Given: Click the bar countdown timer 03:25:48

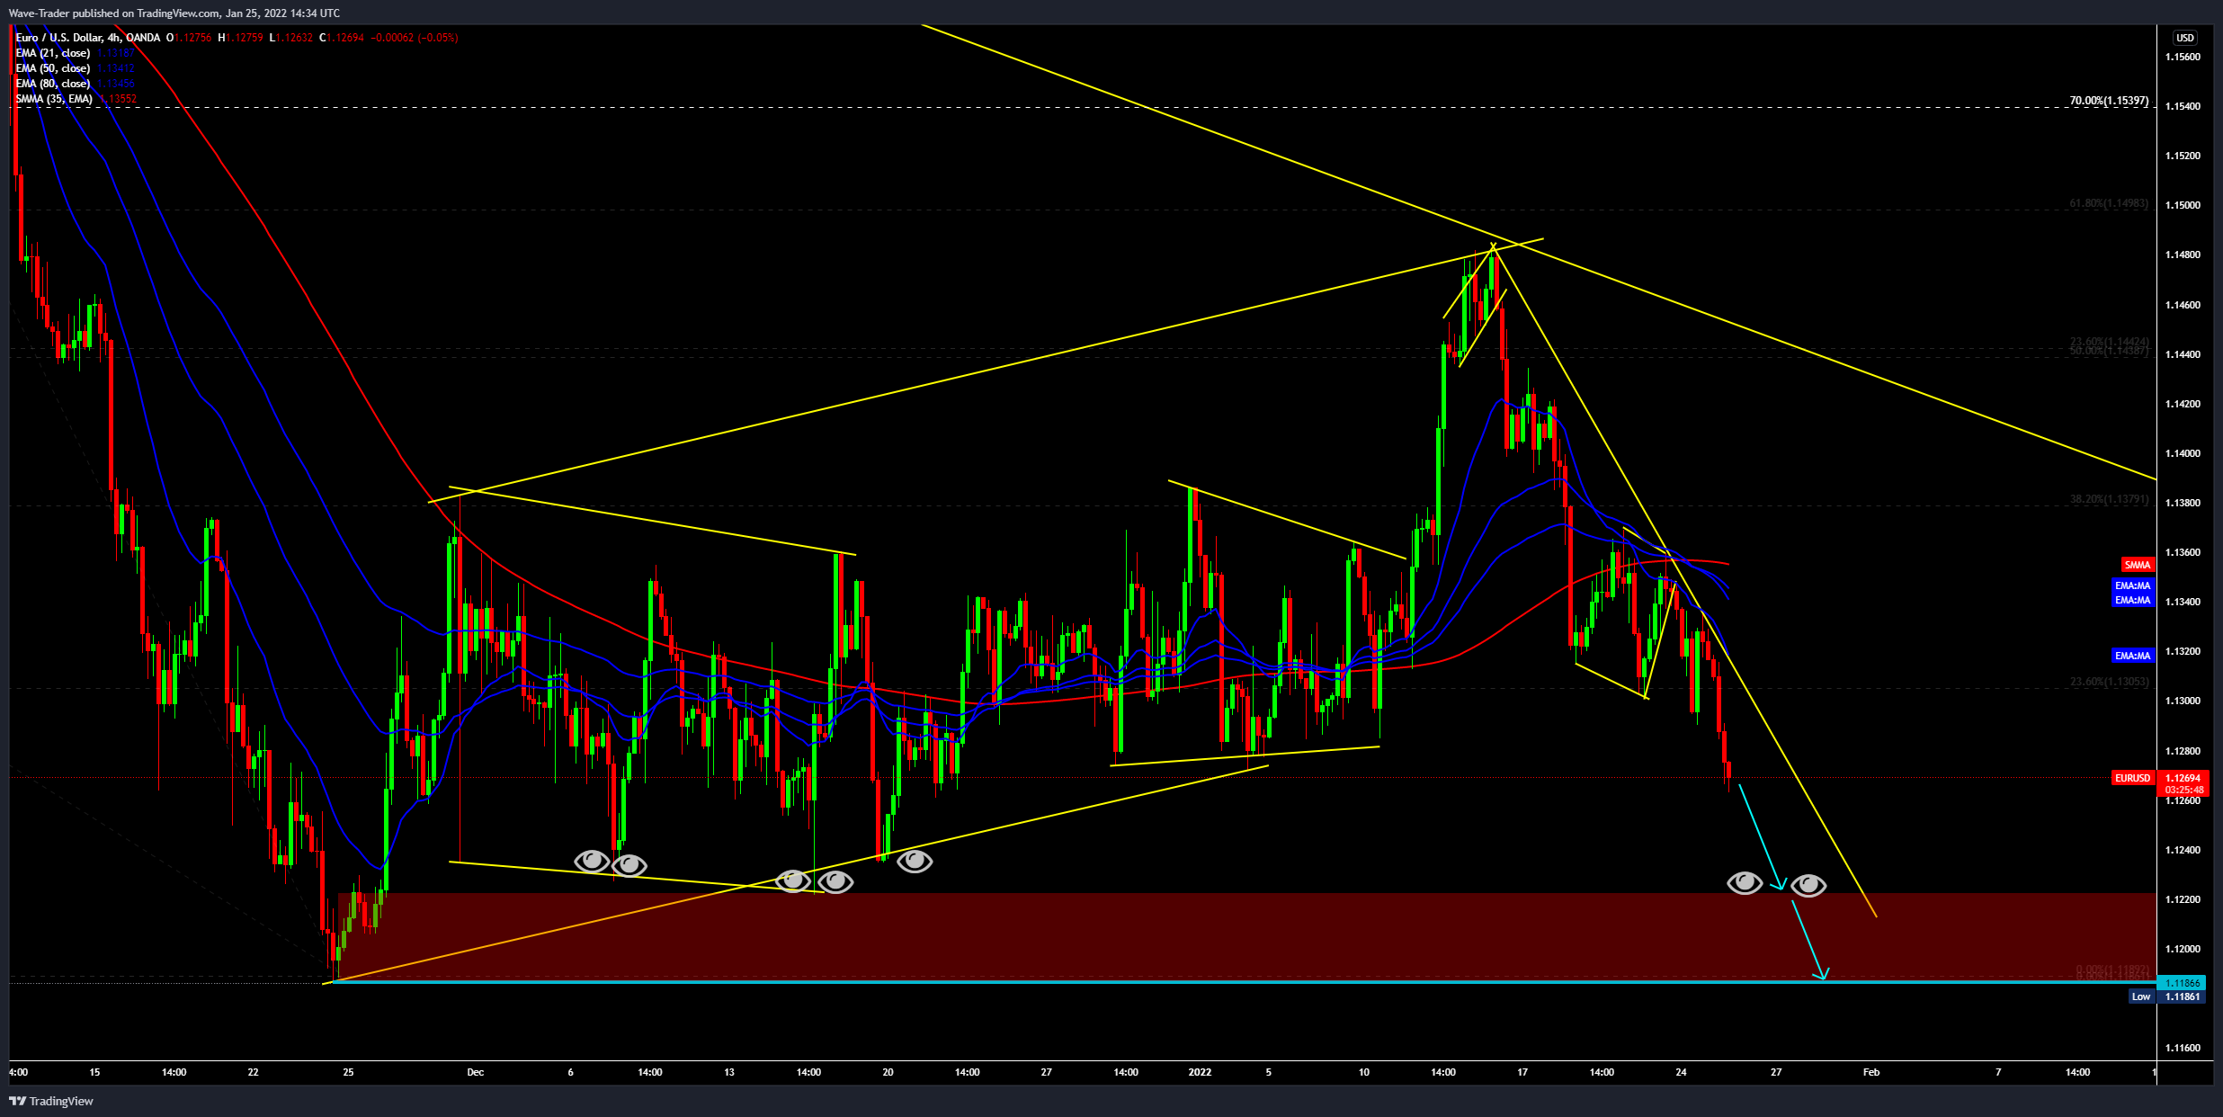Looking at the screenshot, I should (2183, 790).
